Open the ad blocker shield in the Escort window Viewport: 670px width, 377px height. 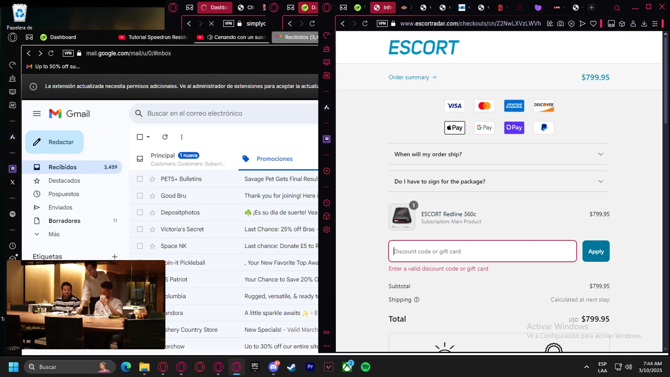click(x=571, y=24)
